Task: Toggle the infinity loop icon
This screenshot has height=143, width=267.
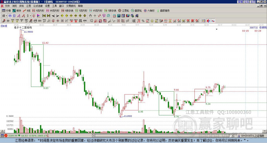Action: pyautogui.click(x=213, y=21)
